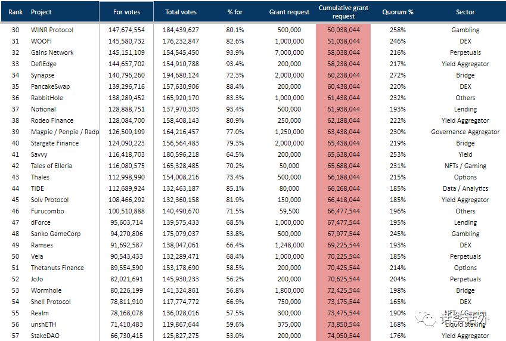The image size is (506, 341).
Task: Select the StakeDAO project cell
Action: coord(45,336)
